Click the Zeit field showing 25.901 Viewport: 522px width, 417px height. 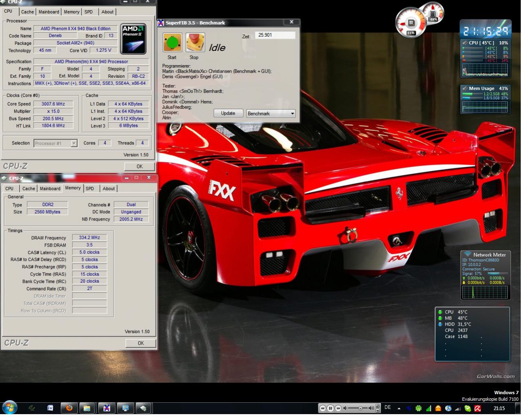pyautogui.click(x=275, y=35)
